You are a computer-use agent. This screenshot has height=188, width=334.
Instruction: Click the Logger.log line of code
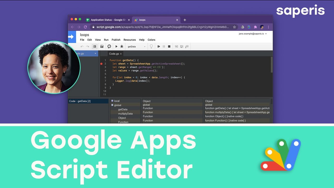[x=133, y=81]
